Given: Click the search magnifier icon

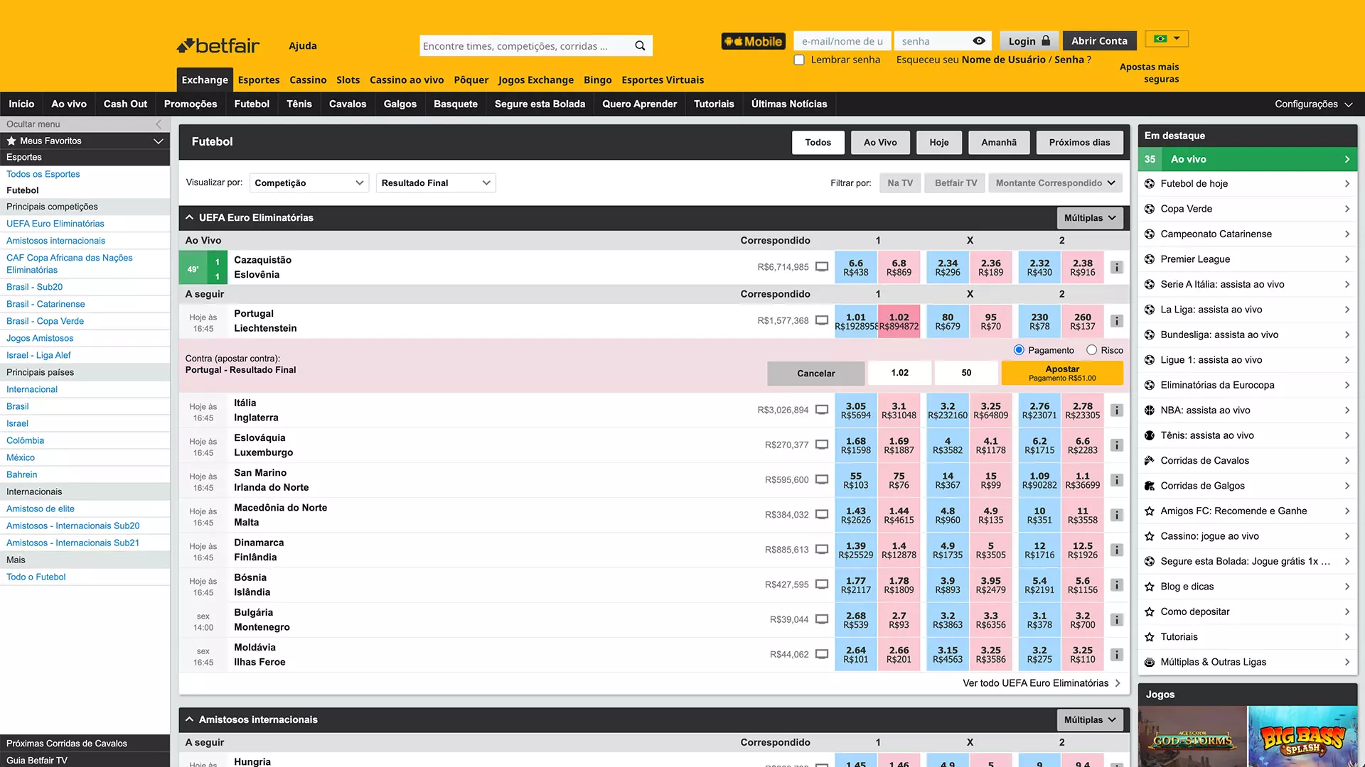Looking at the screenshot, I should (640, 45).
